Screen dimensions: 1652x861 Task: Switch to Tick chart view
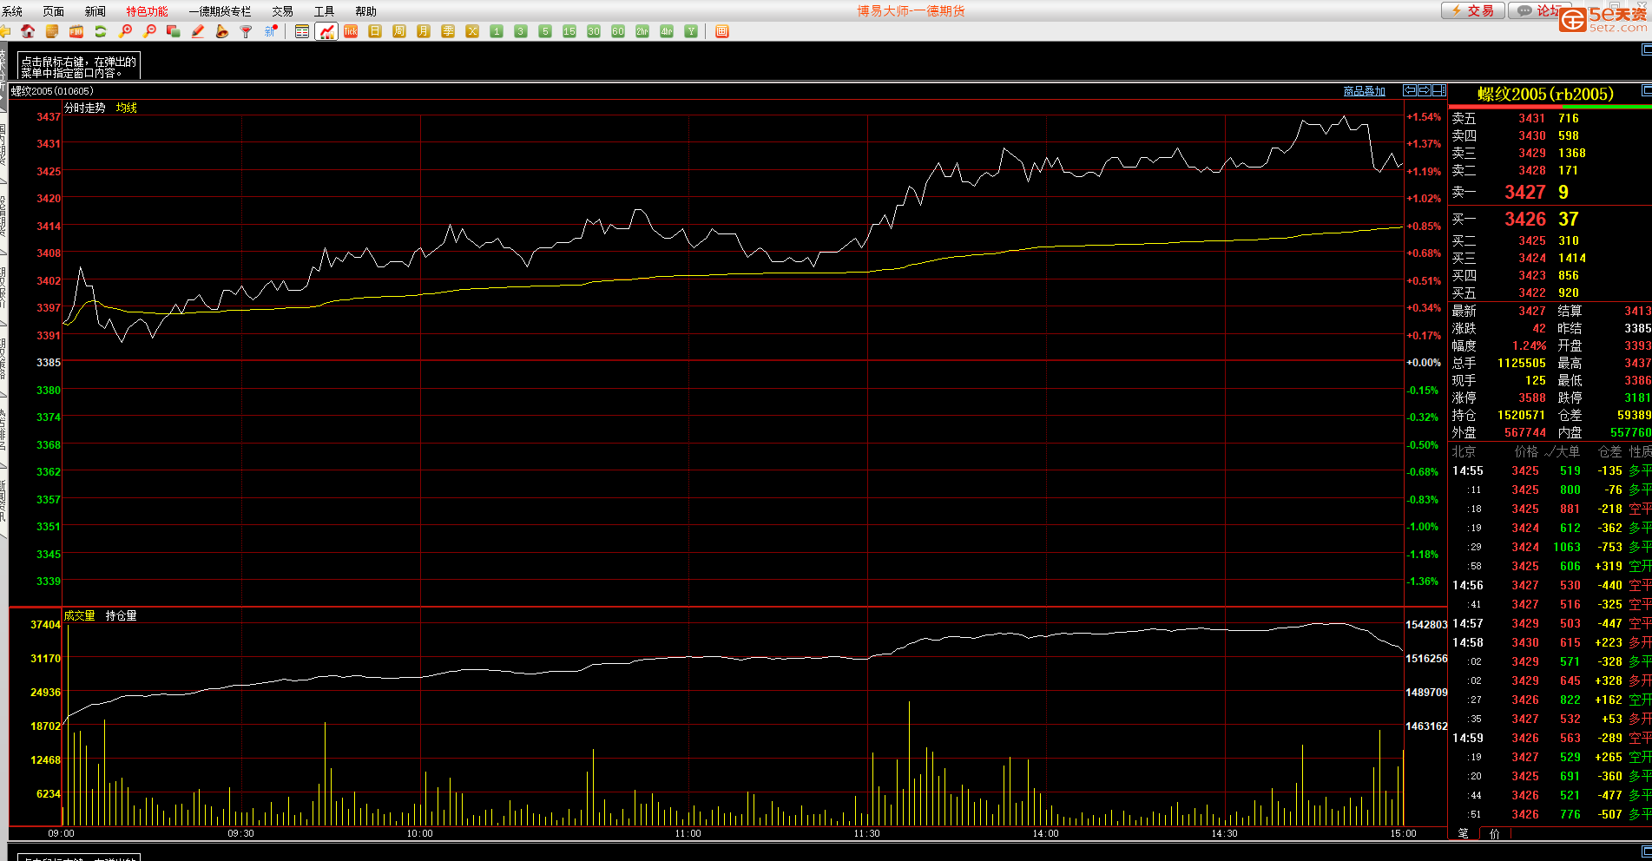click(351, 31)
